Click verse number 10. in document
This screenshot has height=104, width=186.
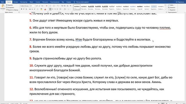coord(32,66)
